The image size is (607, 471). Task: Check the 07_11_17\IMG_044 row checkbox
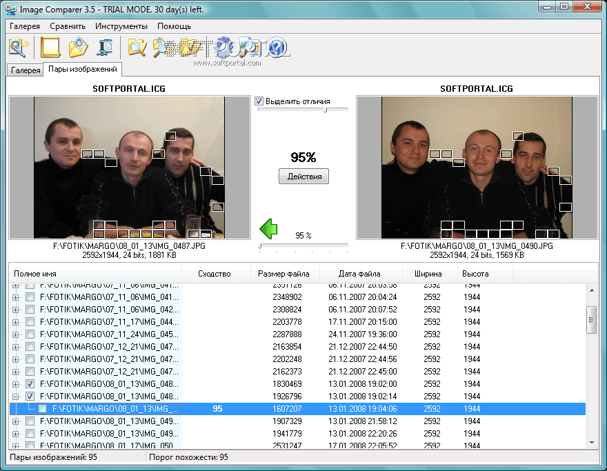pos(30,322)
